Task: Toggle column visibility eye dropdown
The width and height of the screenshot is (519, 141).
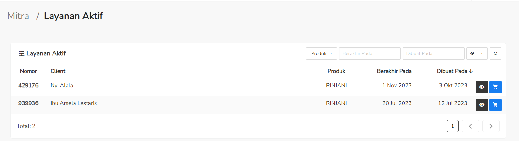Action: (477, 53)
